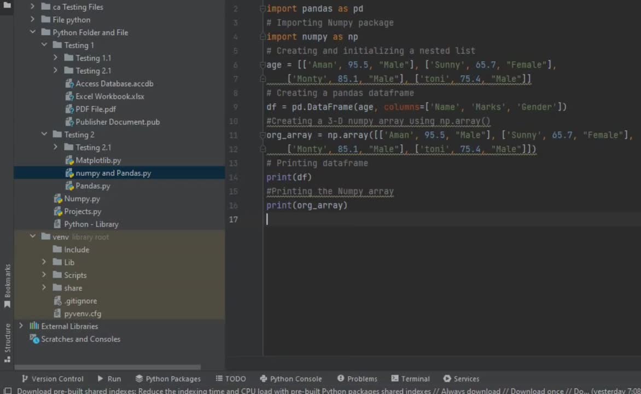The width and height of the screenshot is (641, 394).
Task: Expand the File python folder
Action: (x=32, y=19)
